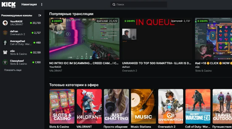
Task: Open the Overwatch 2 category cover
Action: point(171,106)
